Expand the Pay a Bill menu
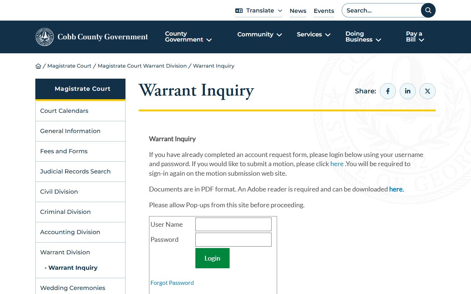This screenshot has width=471, height=294. (x=415, y=37)
